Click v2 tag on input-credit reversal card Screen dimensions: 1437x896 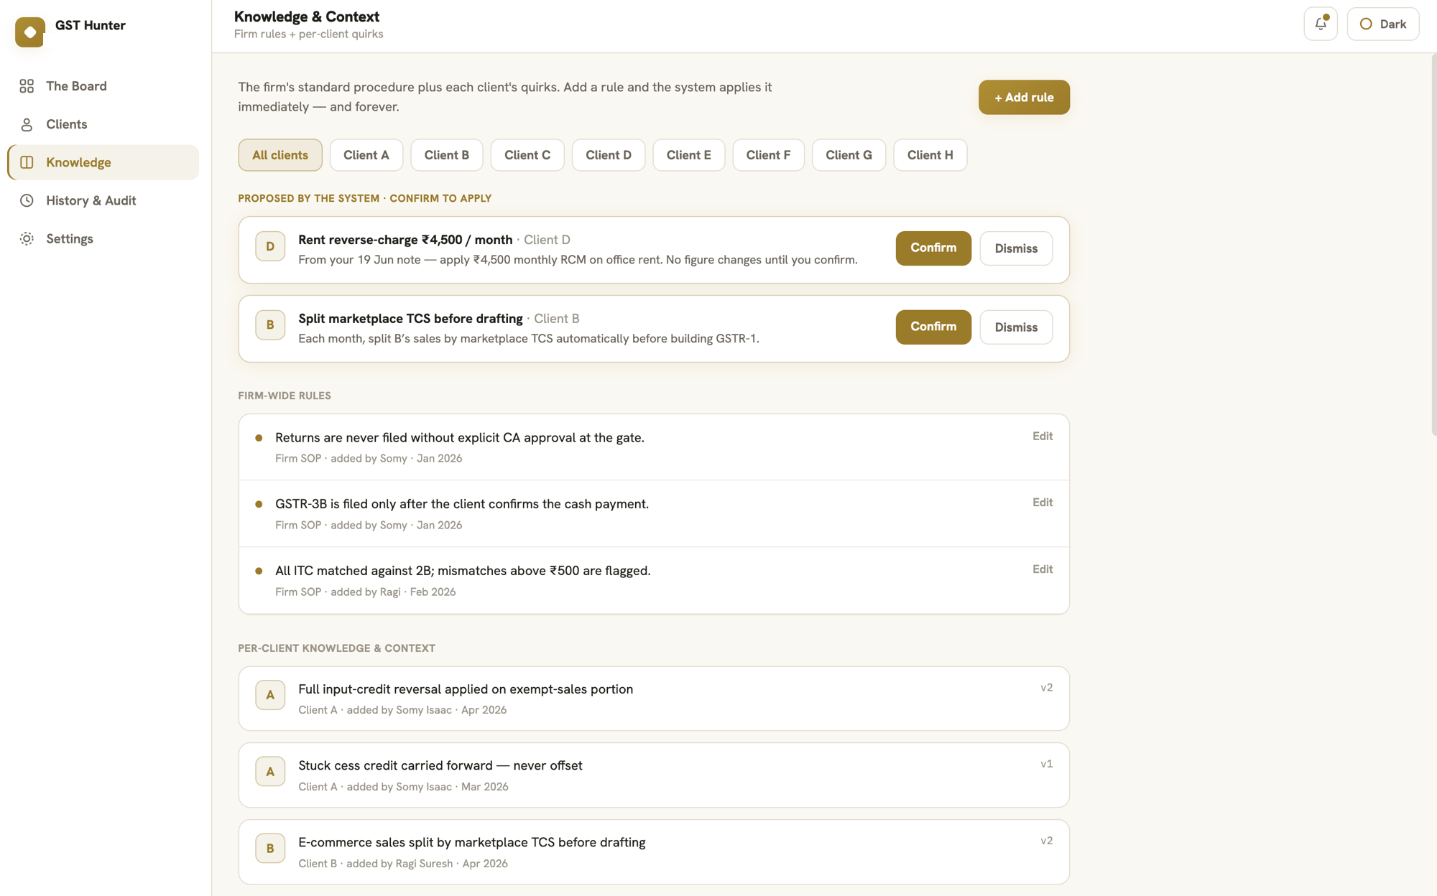[1047, 688]
